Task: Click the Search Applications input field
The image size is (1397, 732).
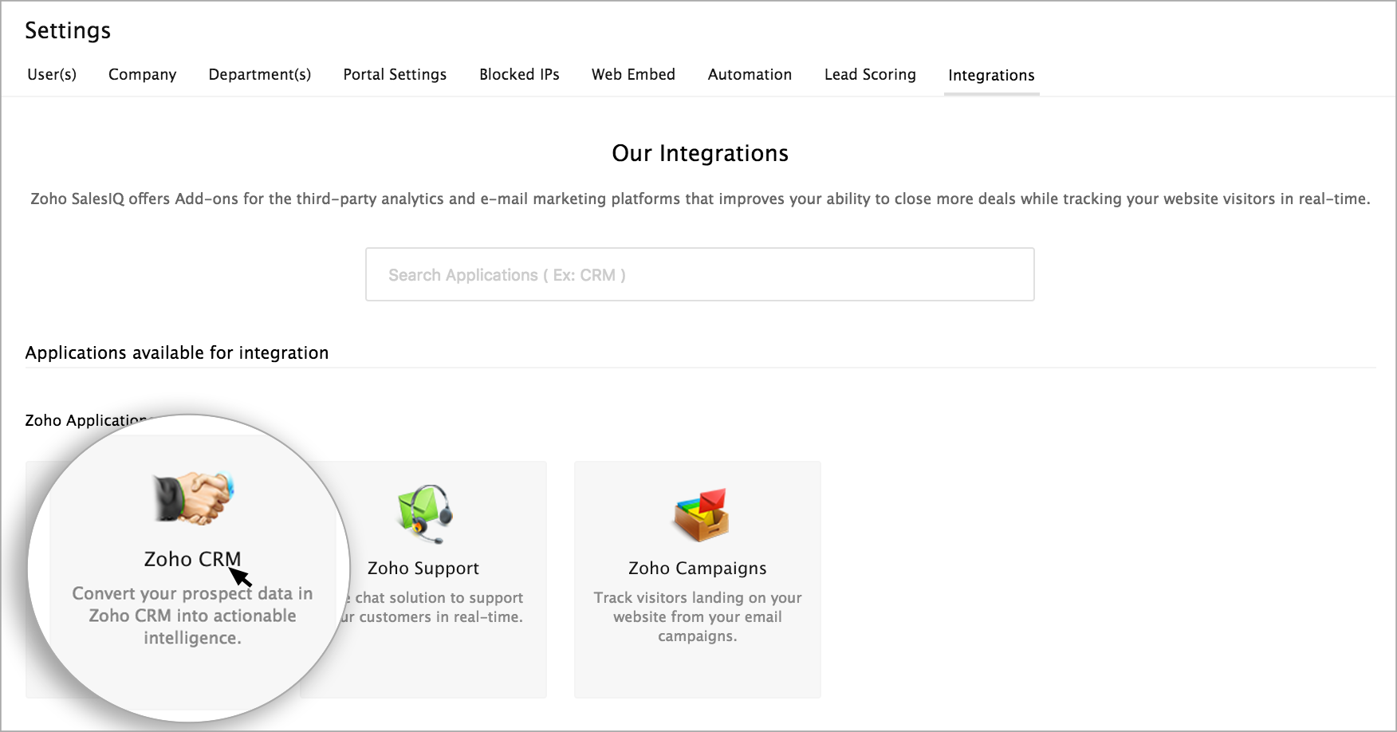Action: pyautogui.click(x=699, y=274)
